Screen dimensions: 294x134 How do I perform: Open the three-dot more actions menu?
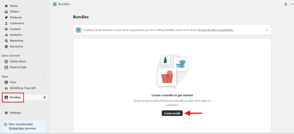click(x=291, y=4)
